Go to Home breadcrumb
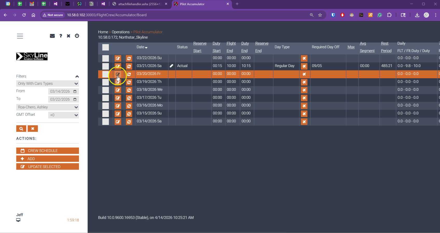This screenshot has height=233, width=440. pyautogui.click(x=103, y=32)
